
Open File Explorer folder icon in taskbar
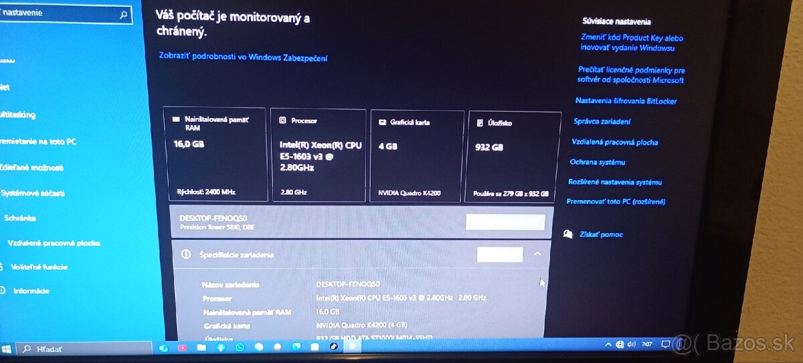201,348
